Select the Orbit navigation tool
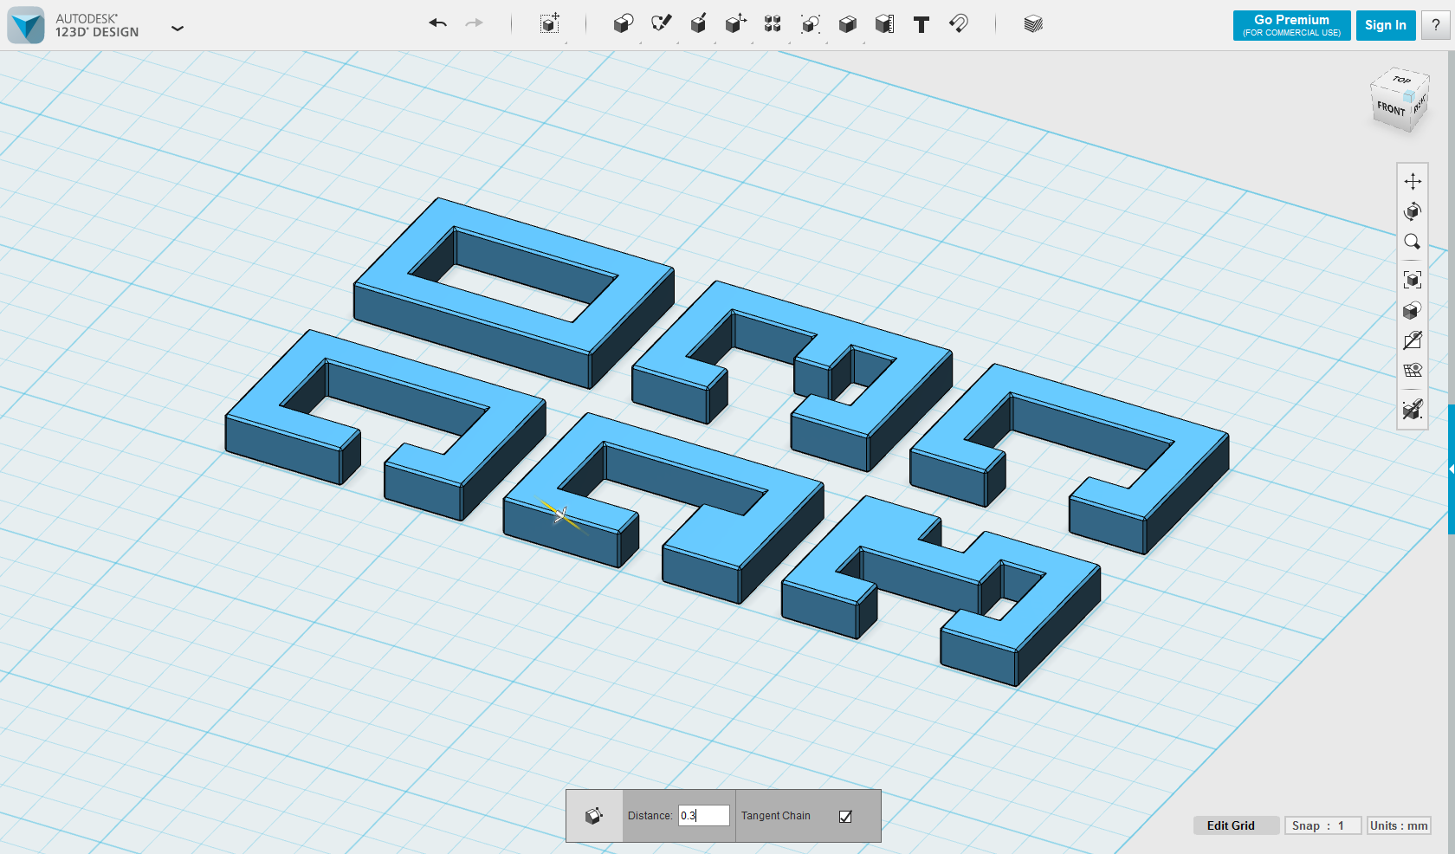Viewport: 1455px width, 854px height. click(1413, 211)
